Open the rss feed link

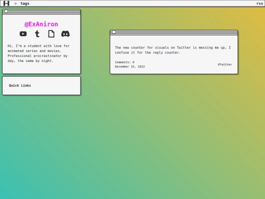tap(260, 3)
